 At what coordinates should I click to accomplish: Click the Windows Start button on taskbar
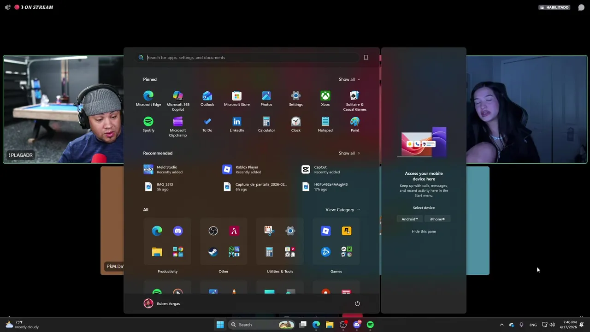(220, 325)
